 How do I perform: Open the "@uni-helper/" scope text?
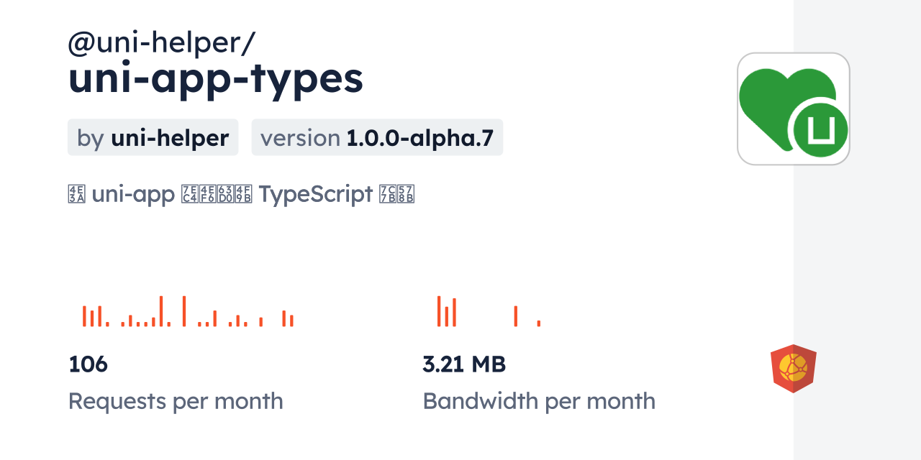coord(161,44)
